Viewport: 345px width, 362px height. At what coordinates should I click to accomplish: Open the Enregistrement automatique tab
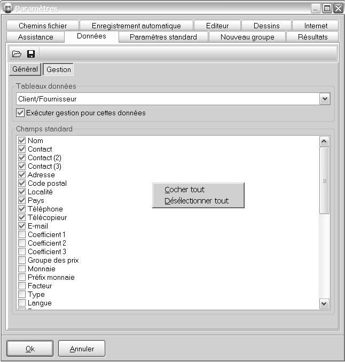click(136, 26)
